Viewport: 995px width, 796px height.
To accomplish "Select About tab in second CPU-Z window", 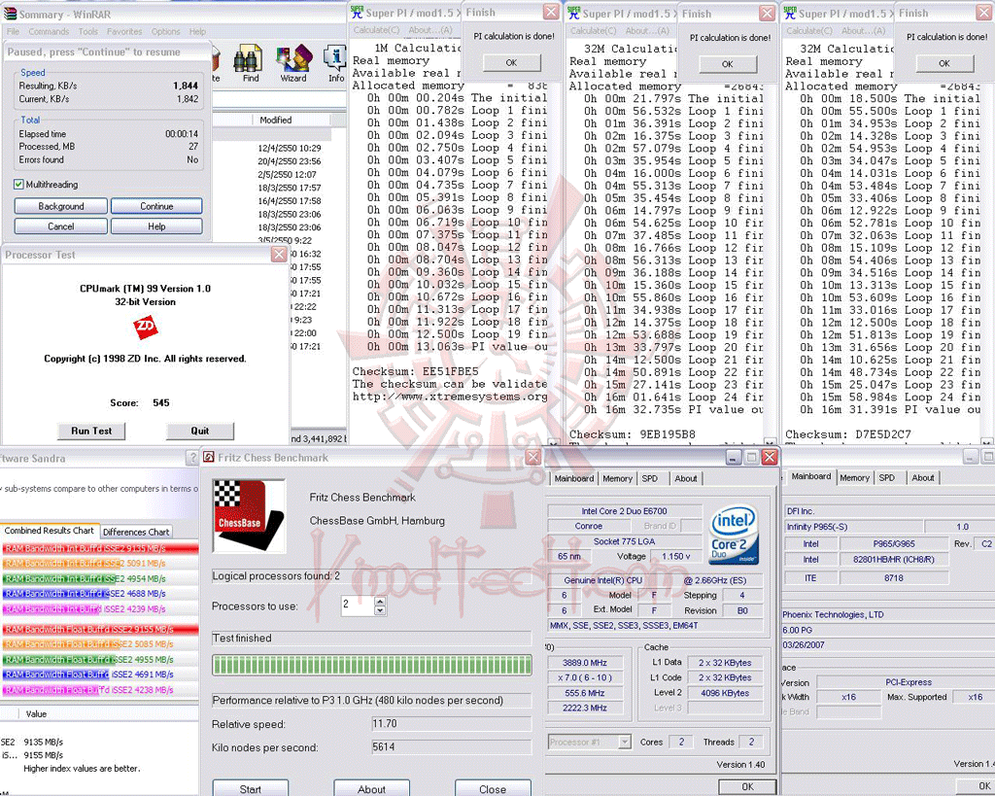I will pyautogui.click(x=923, y=477).
